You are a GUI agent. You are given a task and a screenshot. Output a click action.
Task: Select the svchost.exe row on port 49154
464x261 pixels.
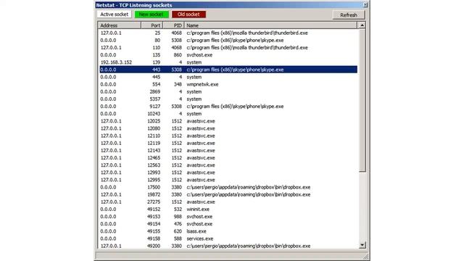(x=228, y=224)
